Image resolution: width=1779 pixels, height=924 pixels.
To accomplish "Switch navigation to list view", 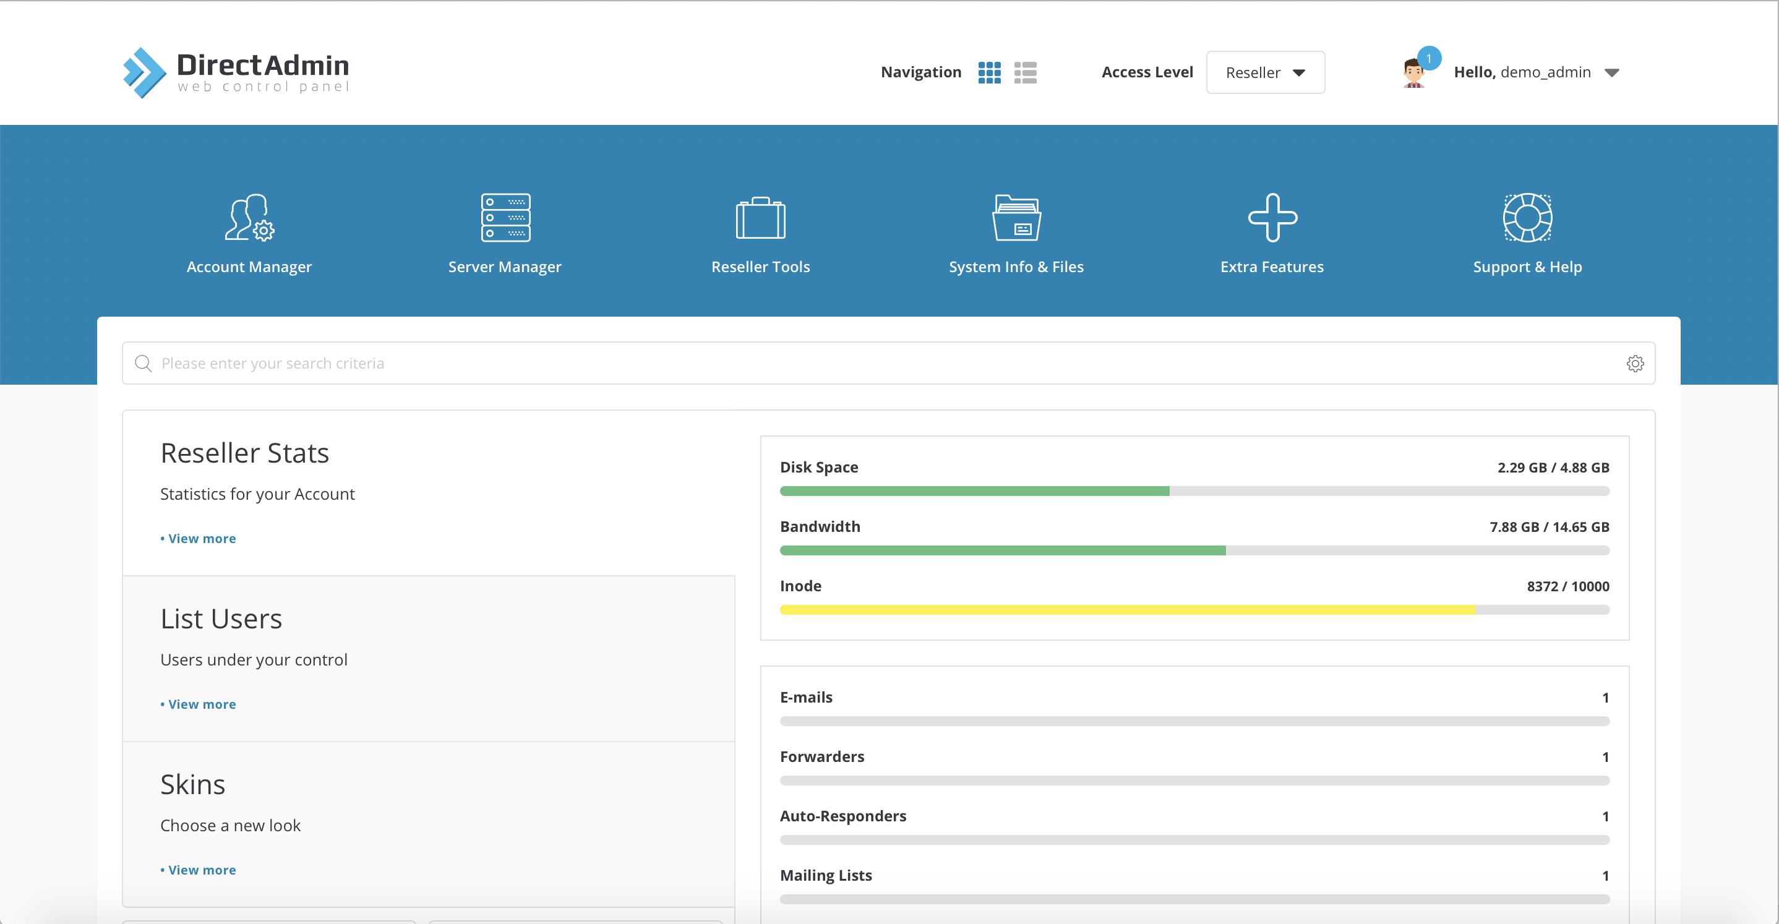I will coord(1025,72).
